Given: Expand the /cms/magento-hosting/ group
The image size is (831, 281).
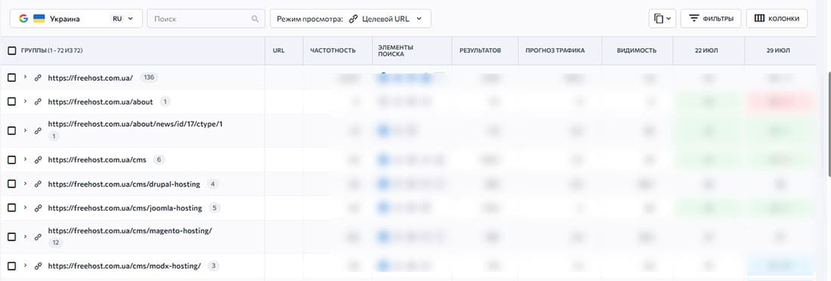Looking at the screenshot, I should (x=25, y=236).
